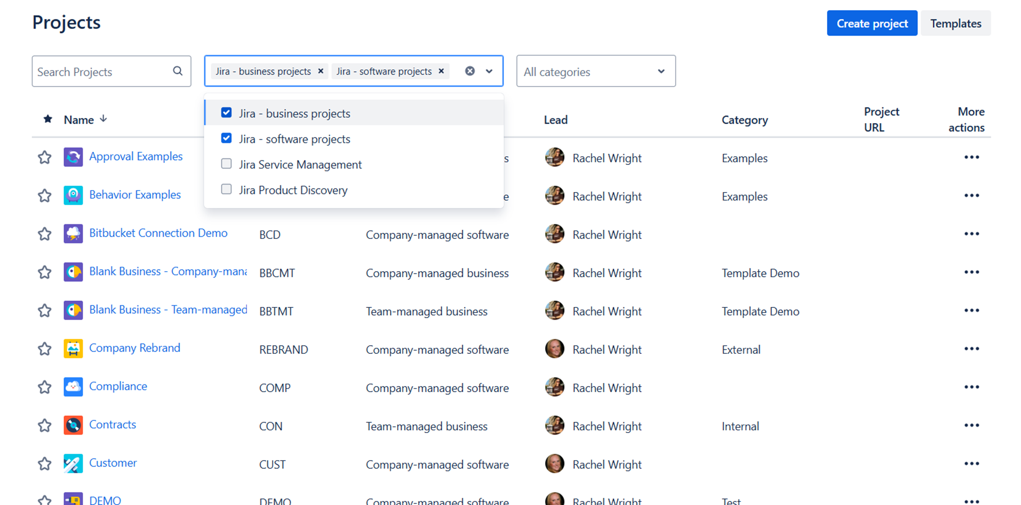This screenshot has width=1021, height=505.
Task: Click the Company Rebrand project avatar icon
Action: tap(73, 348)
